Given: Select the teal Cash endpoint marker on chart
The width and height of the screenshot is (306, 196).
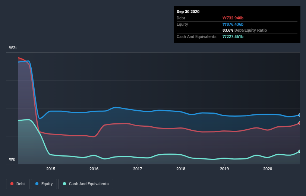Looking at the screenshot, I should pyautogui.click(x=300, y=151).
